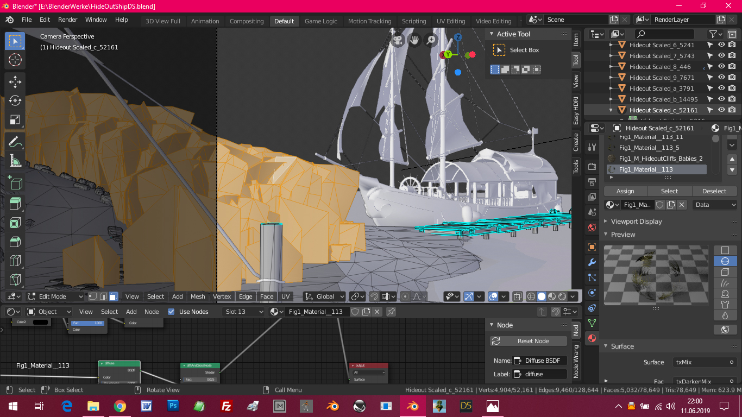This screenshot has height=417, width=742.
Task: Switch to face select mode
Action: [113, 296]
